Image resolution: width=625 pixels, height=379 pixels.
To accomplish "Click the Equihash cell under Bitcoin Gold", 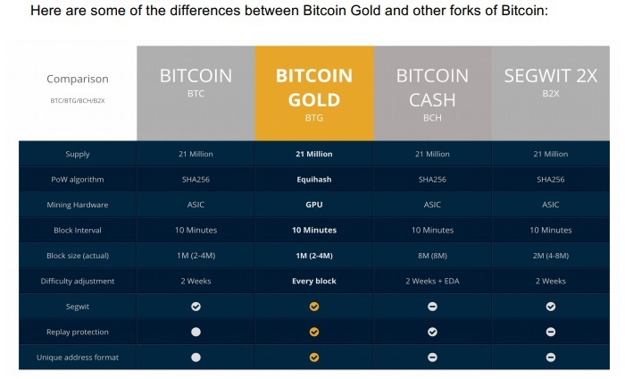I will pos(314,180).
